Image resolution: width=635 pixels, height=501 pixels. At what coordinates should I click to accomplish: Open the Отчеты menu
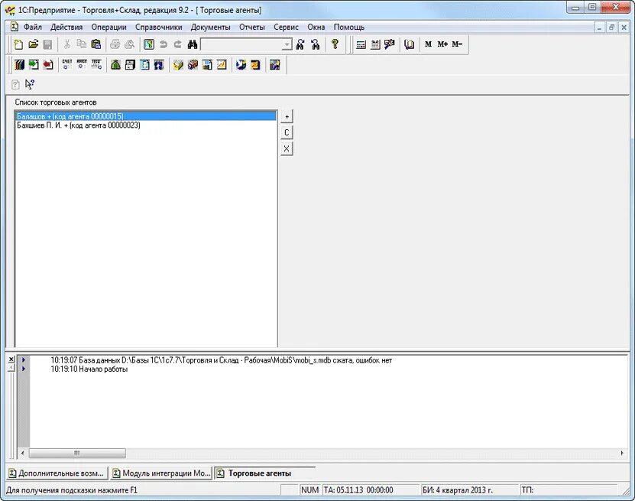252,28
